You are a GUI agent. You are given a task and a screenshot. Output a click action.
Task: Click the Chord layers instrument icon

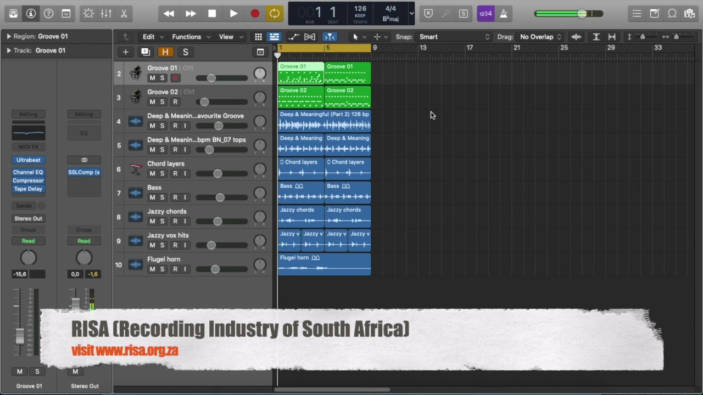pyautogui.click(x=135, y=169)
